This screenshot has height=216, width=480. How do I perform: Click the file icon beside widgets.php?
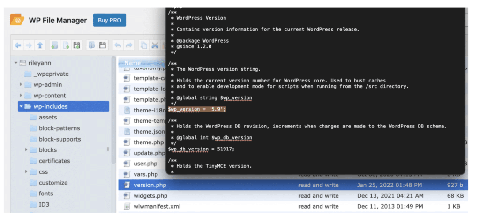pos(127,196)
